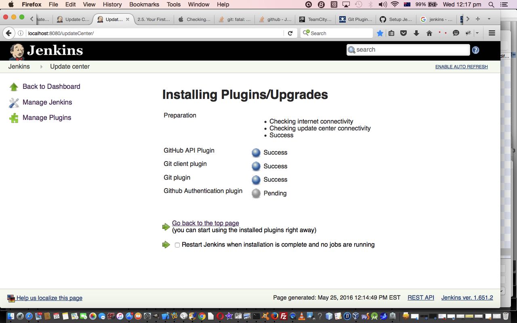Open Finder from the Dock
This screenshot has height=323, width=517.
(11, 316)
